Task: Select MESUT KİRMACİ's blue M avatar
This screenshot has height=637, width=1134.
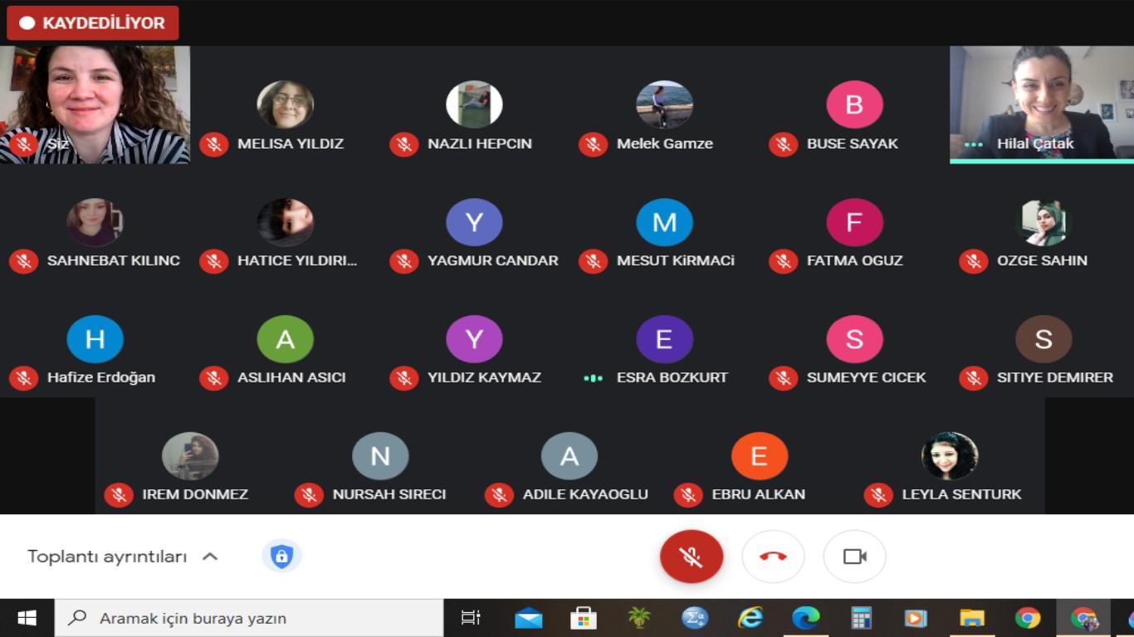Action: click(x=664, y=222)
